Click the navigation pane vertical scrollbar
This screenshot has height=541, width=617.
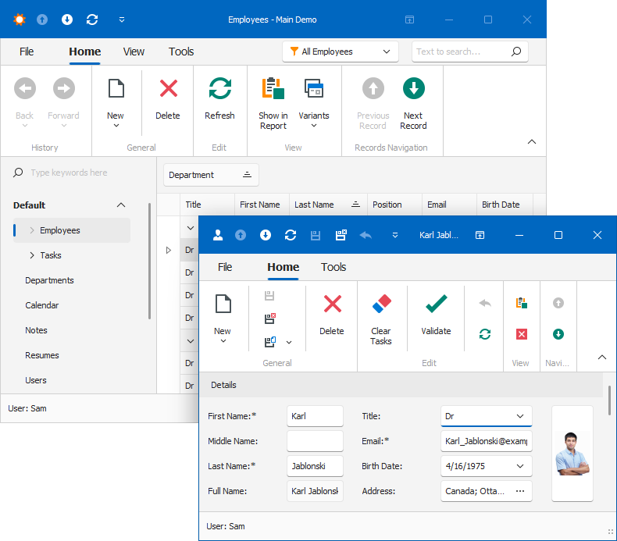coord(149,261)
